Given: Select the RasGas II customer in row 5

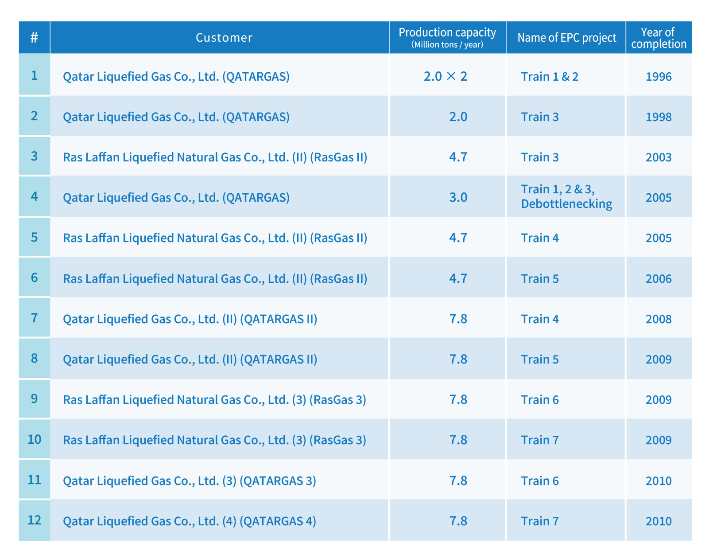Looking at the screenshot, I should coord(215,238).
